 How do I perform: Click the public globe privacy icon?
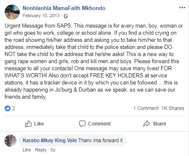pyautogui.click(x=66, y=16)
